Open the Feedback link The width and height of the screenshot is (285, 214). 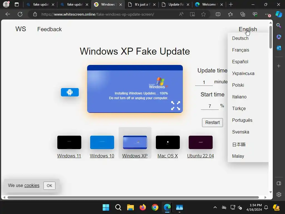tap(50, 29)
